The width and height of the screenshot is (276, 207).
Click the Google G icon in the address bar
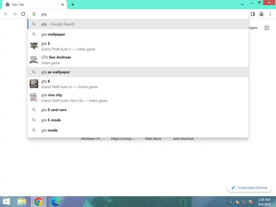[x=34, y=14]
